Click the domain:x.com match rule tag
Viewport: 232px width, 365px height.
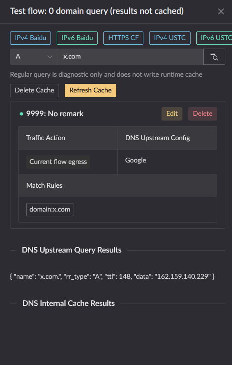50,210
